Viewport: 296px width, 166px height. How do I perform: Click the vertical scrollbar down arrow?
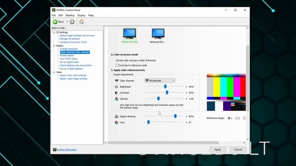pos(247,139)
